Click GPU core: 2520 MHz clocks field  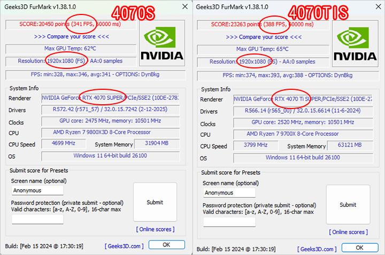coord(303,122)
